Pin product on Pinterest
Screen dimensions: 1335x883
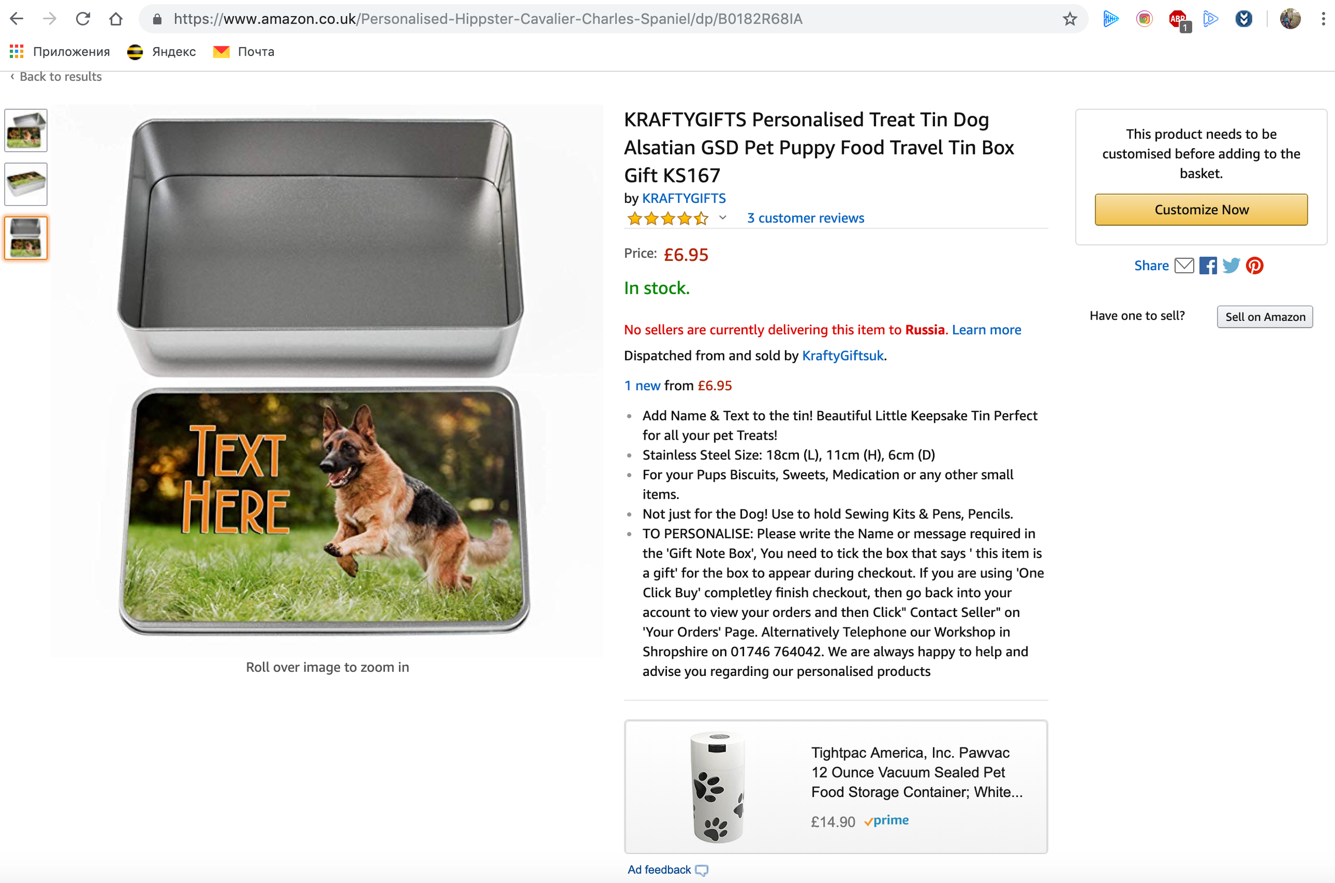point(1255,265)
